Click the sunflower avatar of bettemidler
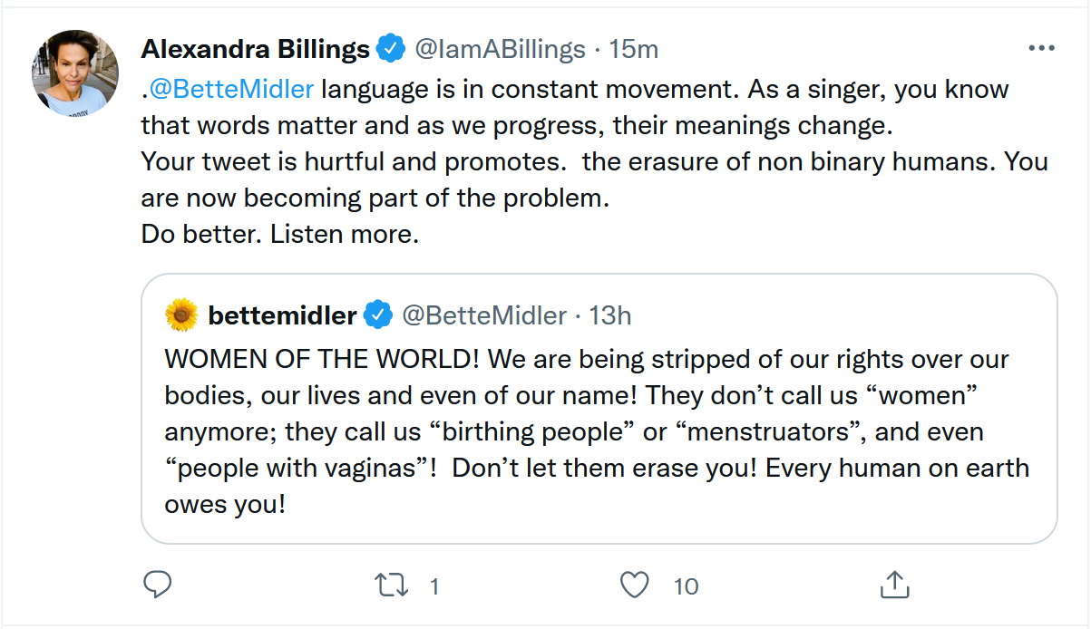 click(x=181, y=315)
